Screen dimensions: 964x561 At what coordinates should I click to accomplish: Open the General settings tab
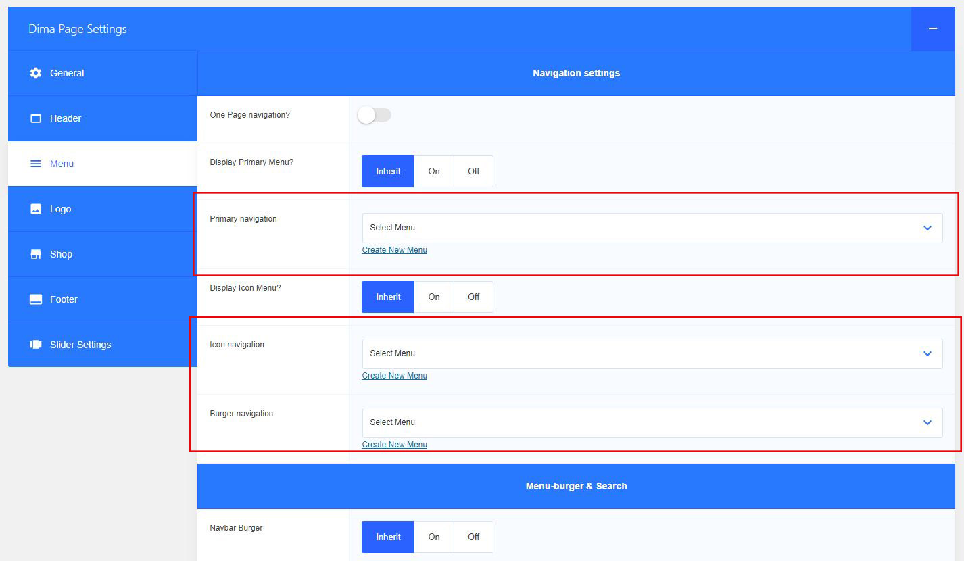[103, 73]
